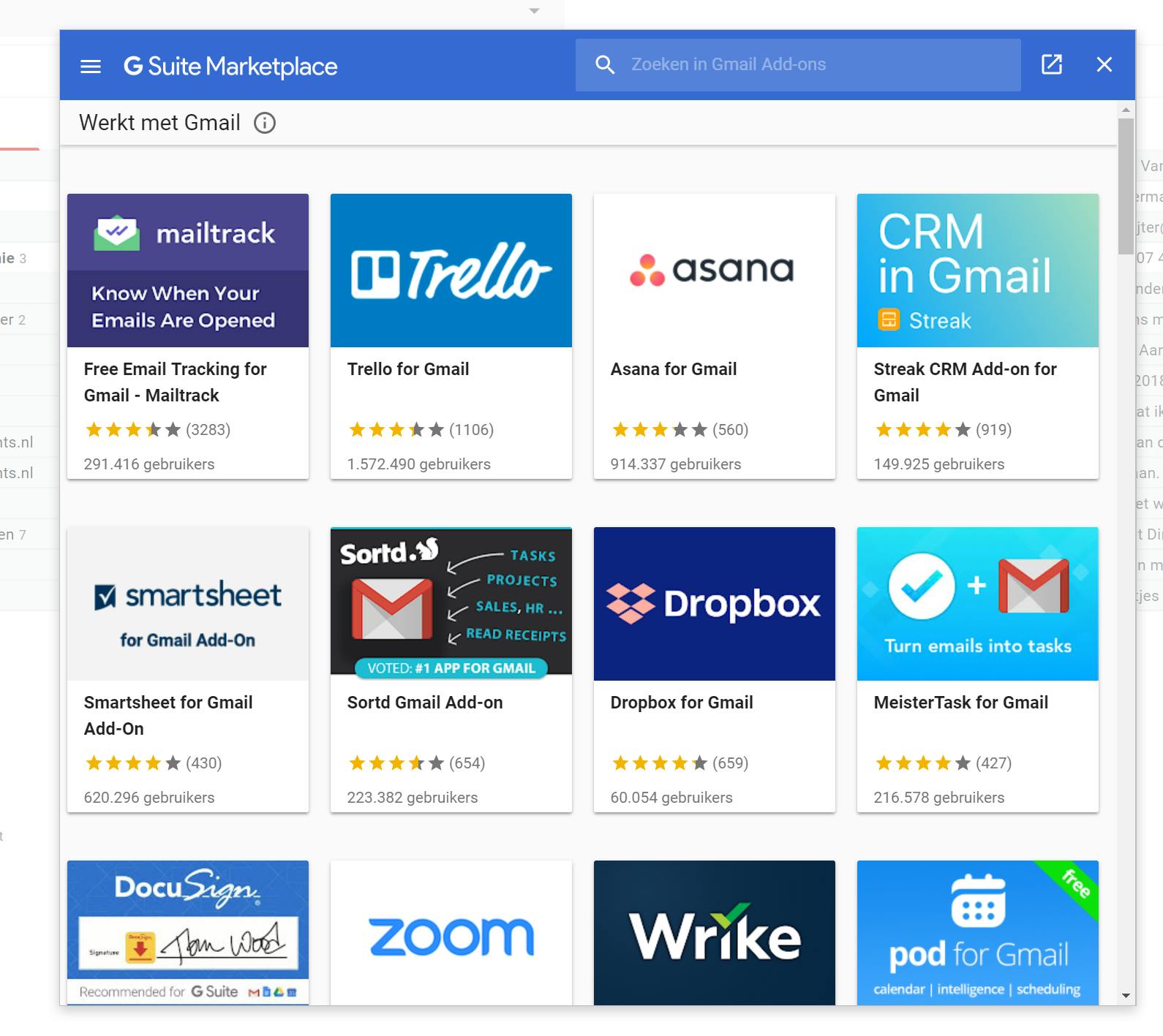Select the Smartsheet for Gmail Add-On title
Screen dimensions: 1163x1036
(168, 716)
